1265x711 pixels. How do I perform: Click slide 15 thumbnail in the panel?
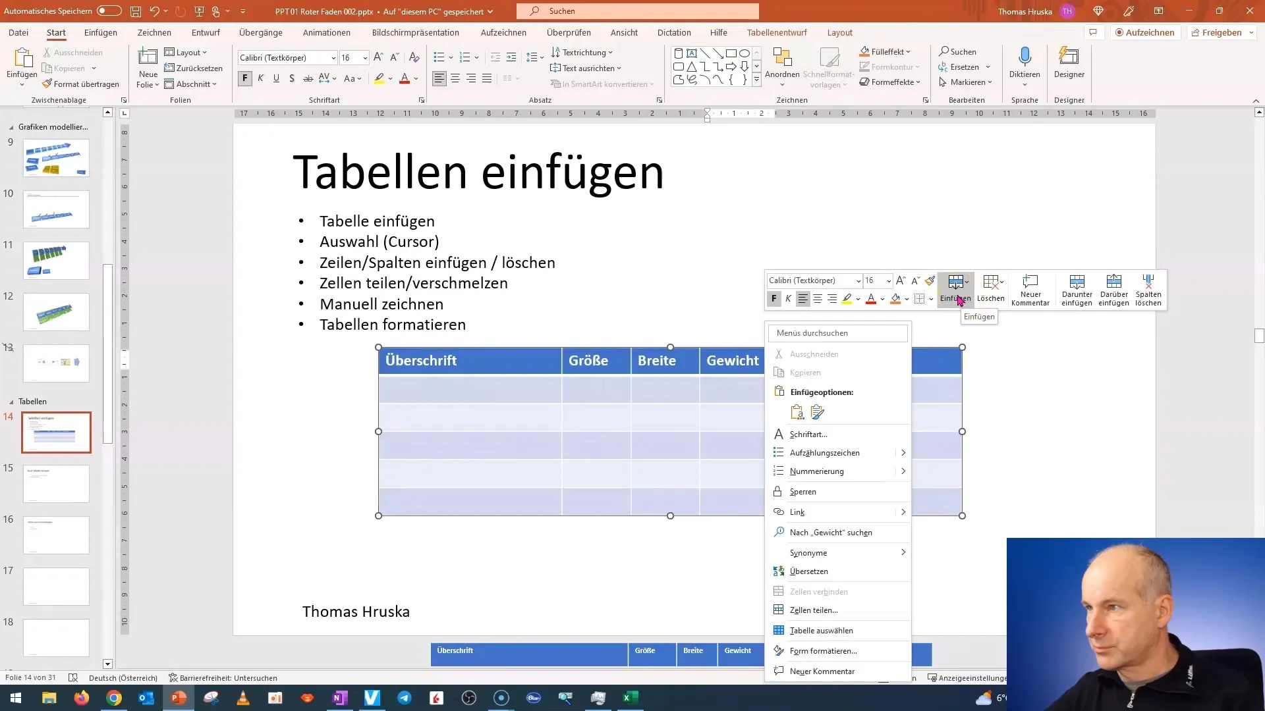click(x=55, y=483)
